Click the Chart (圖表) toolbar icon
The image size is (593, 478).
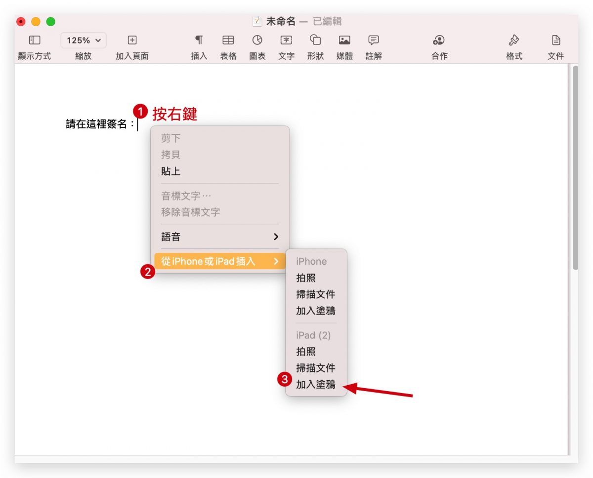[257, 40]
